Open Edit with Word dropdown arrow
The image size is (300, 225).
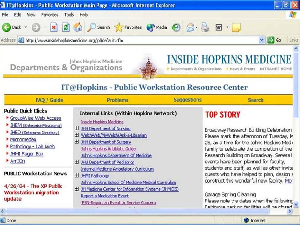[x=227, y=27]
